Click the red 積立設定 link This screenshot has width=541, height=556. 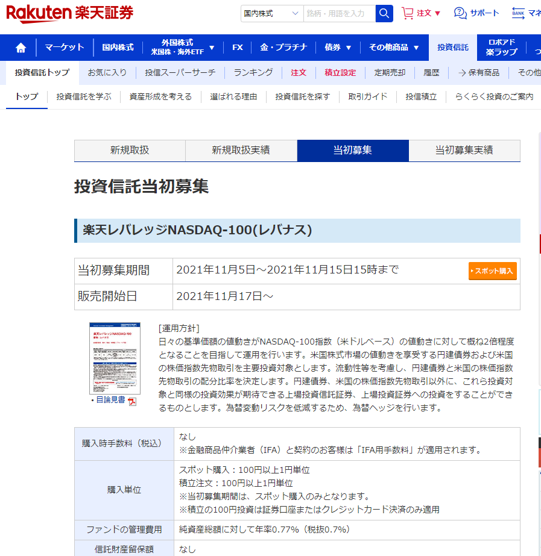coord(340,73)
